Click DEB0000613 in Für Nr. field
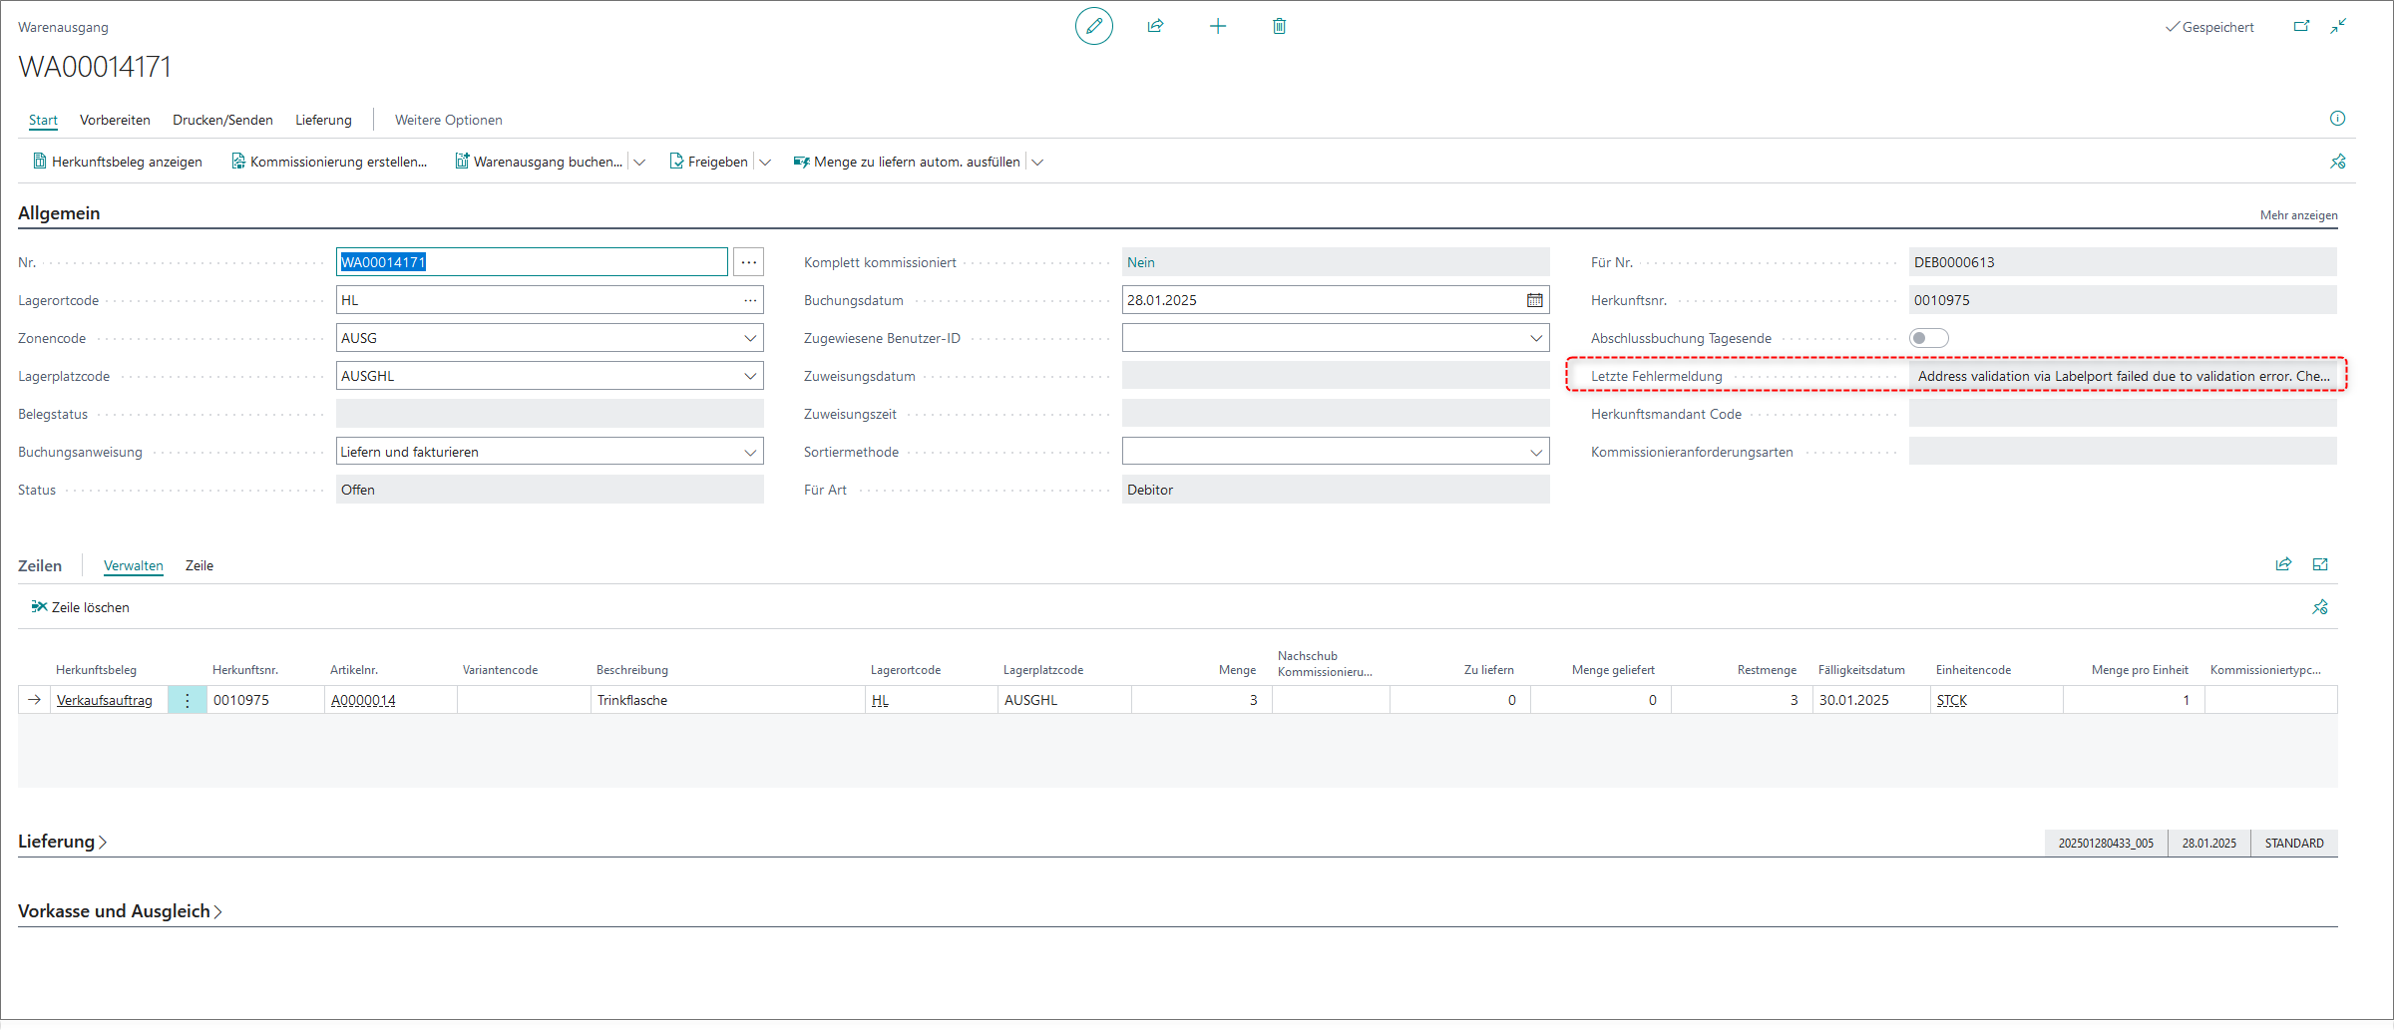The width and height of the screenshot is (2394, 1030). click(1953, 262)
